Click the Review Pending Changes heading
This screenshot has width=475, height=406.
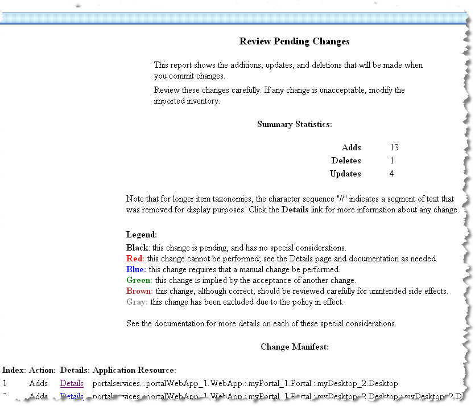coord(295,41)
